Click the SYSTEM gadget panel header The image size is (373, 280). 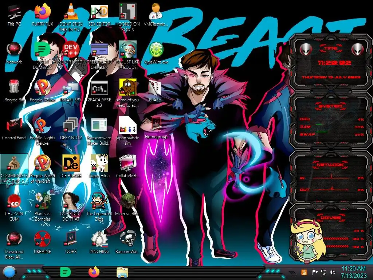[330, 106]
